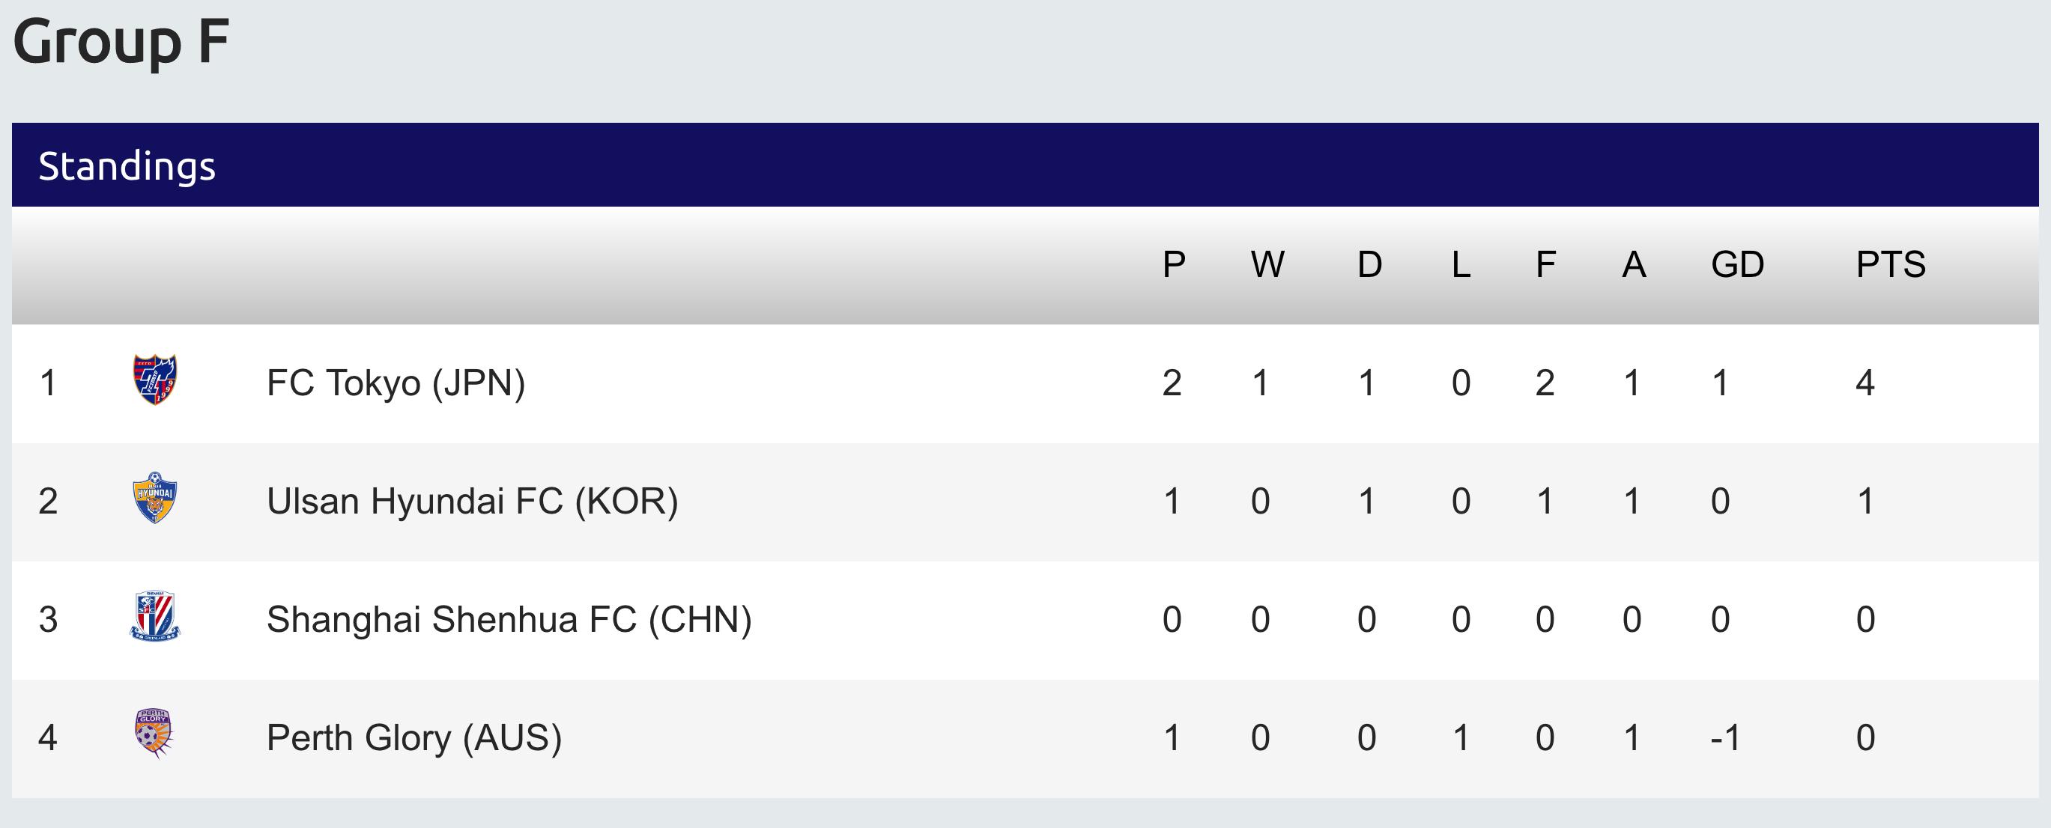Click the A (goals against) column header
Image resolution: width=2051 pixels, height=828 pixels.
click(x=1634, y=265)
